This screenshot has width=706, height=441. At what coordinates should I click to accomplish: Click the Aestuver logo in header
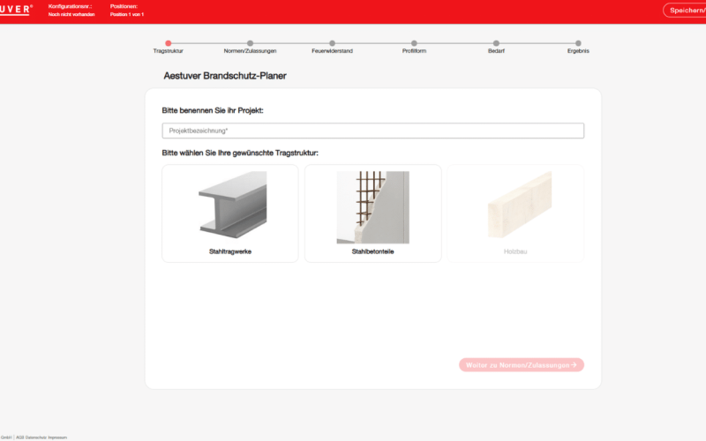tap(16, 10)
